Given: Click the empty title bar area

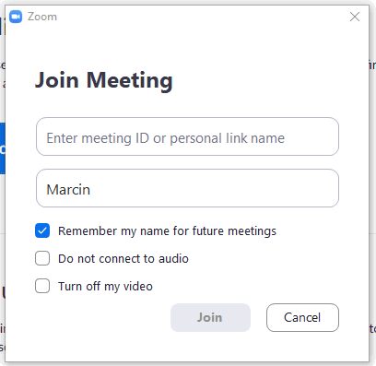Looking at the screenshot, I should point(203,17).
